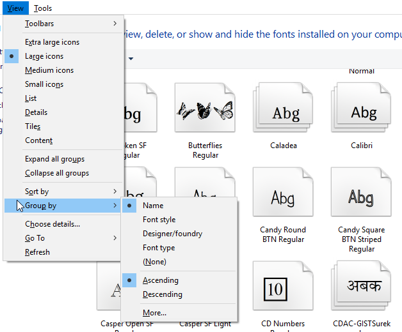Click the Caladea font name label
This screenshot has width=402, height=332.
[x=284, y=146]
